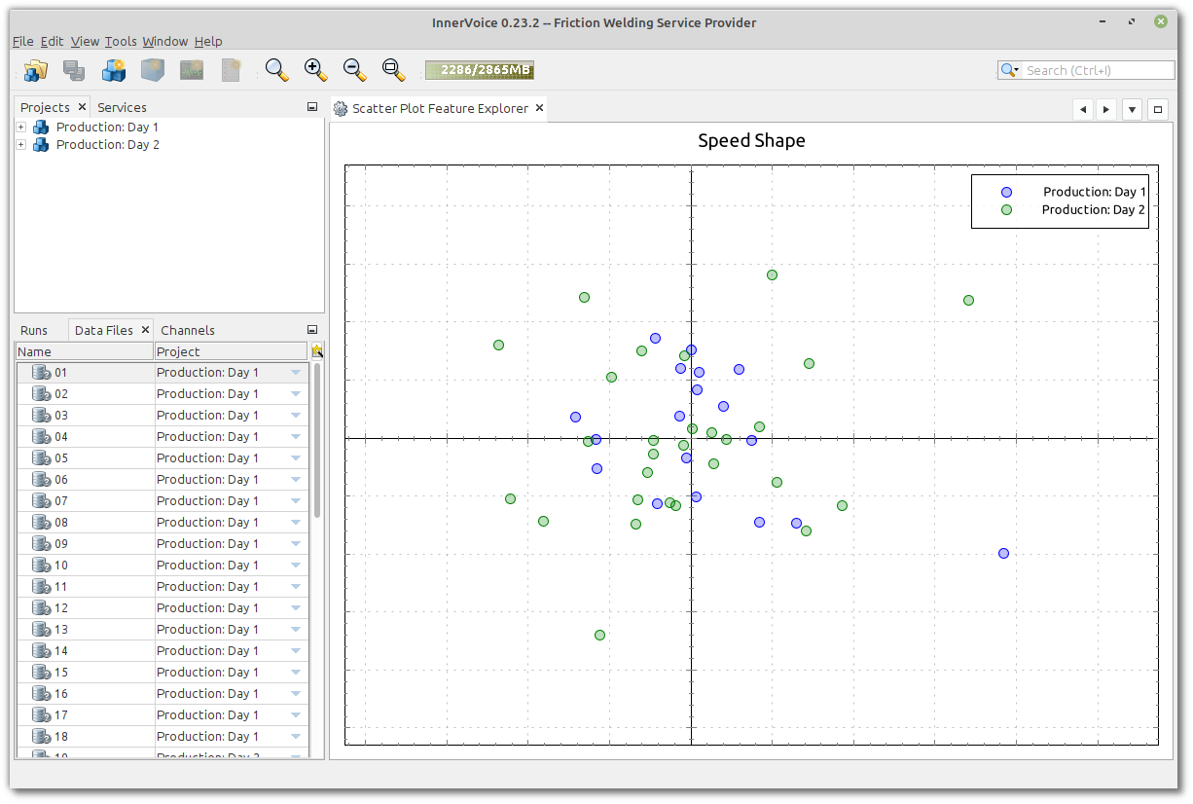Expand the Production: Day 2 tree node
This screenshot has width=1193, height=804.
coord(21,145)
